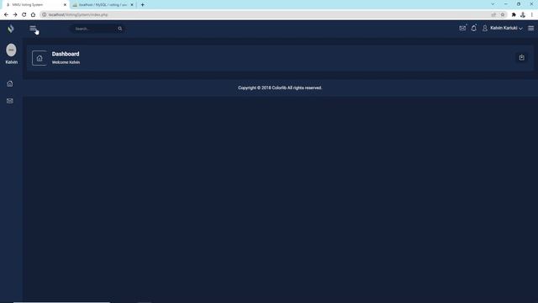538x303 pixels.
Task: Click the address bar URL
Action: [x=78, y=15]
